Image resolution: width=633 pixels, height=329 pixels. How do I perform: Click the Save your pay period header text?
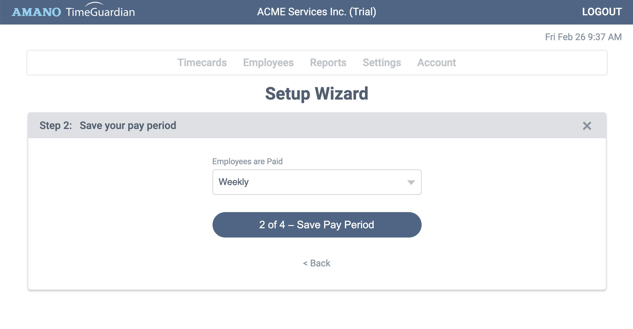tap(128, 126)
